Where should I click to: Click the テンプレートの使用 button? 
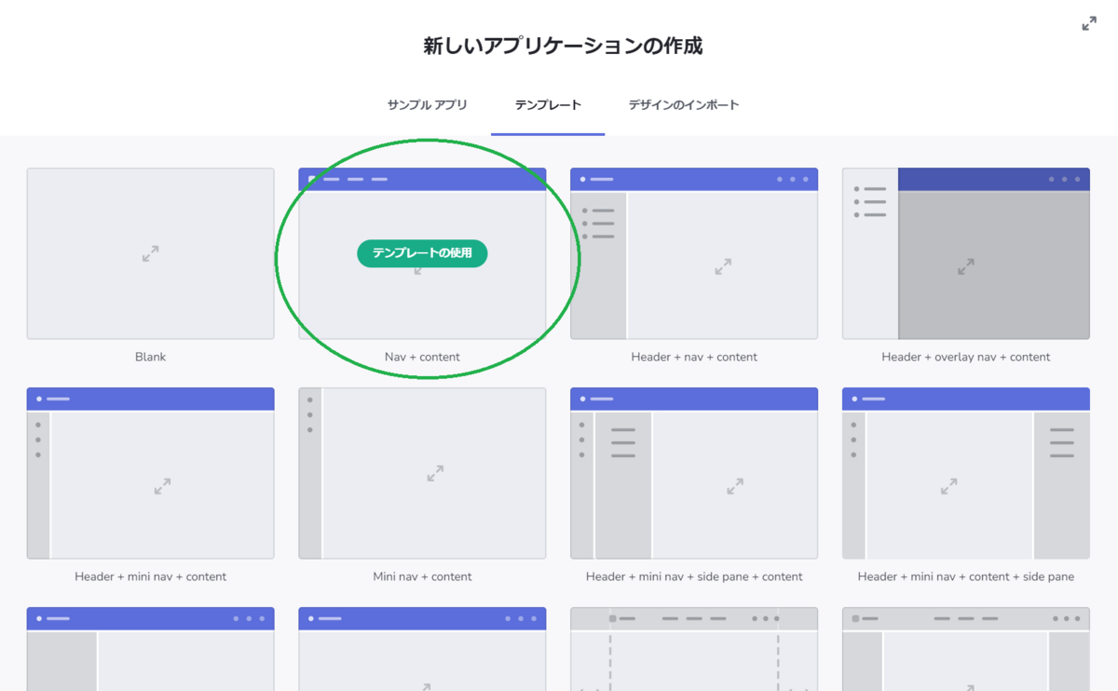click(x=421, y=253)
